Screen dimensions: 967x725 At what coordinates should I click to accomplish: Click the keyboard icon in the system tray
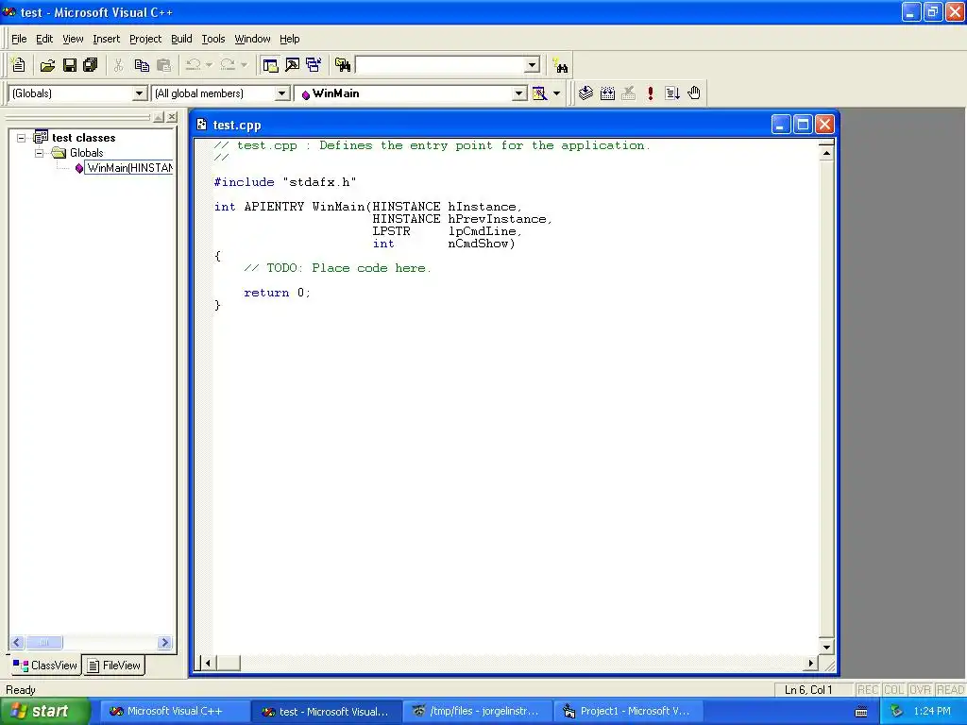click(x=861, y=712)
